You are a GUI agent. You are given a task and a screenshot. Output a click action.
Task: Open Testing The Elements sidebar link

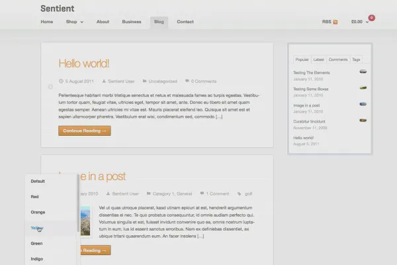(312, 73)
